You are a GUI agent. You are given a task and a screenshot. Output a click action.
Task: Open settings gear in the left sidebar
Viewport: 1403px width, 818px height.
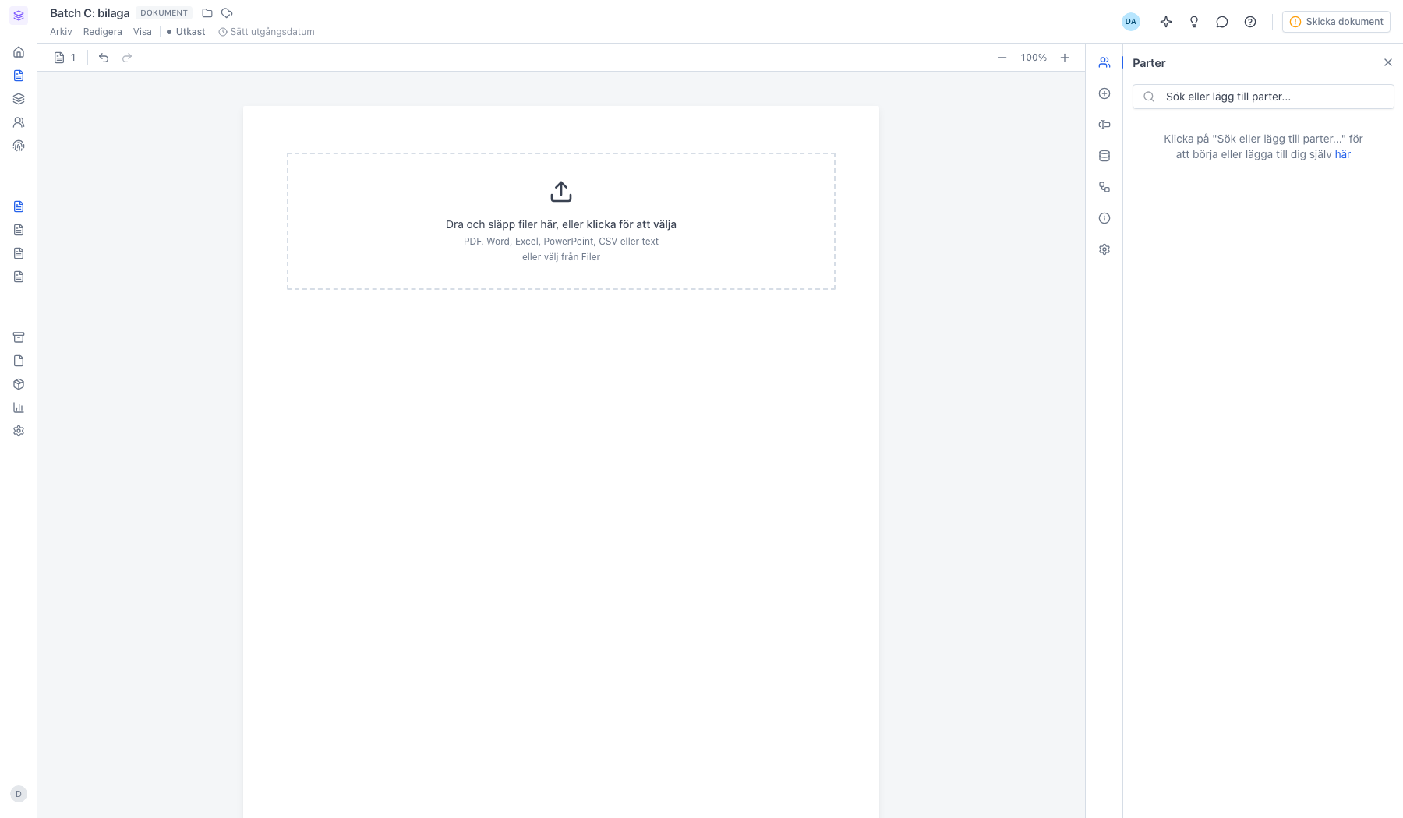(x=19, y=431)
